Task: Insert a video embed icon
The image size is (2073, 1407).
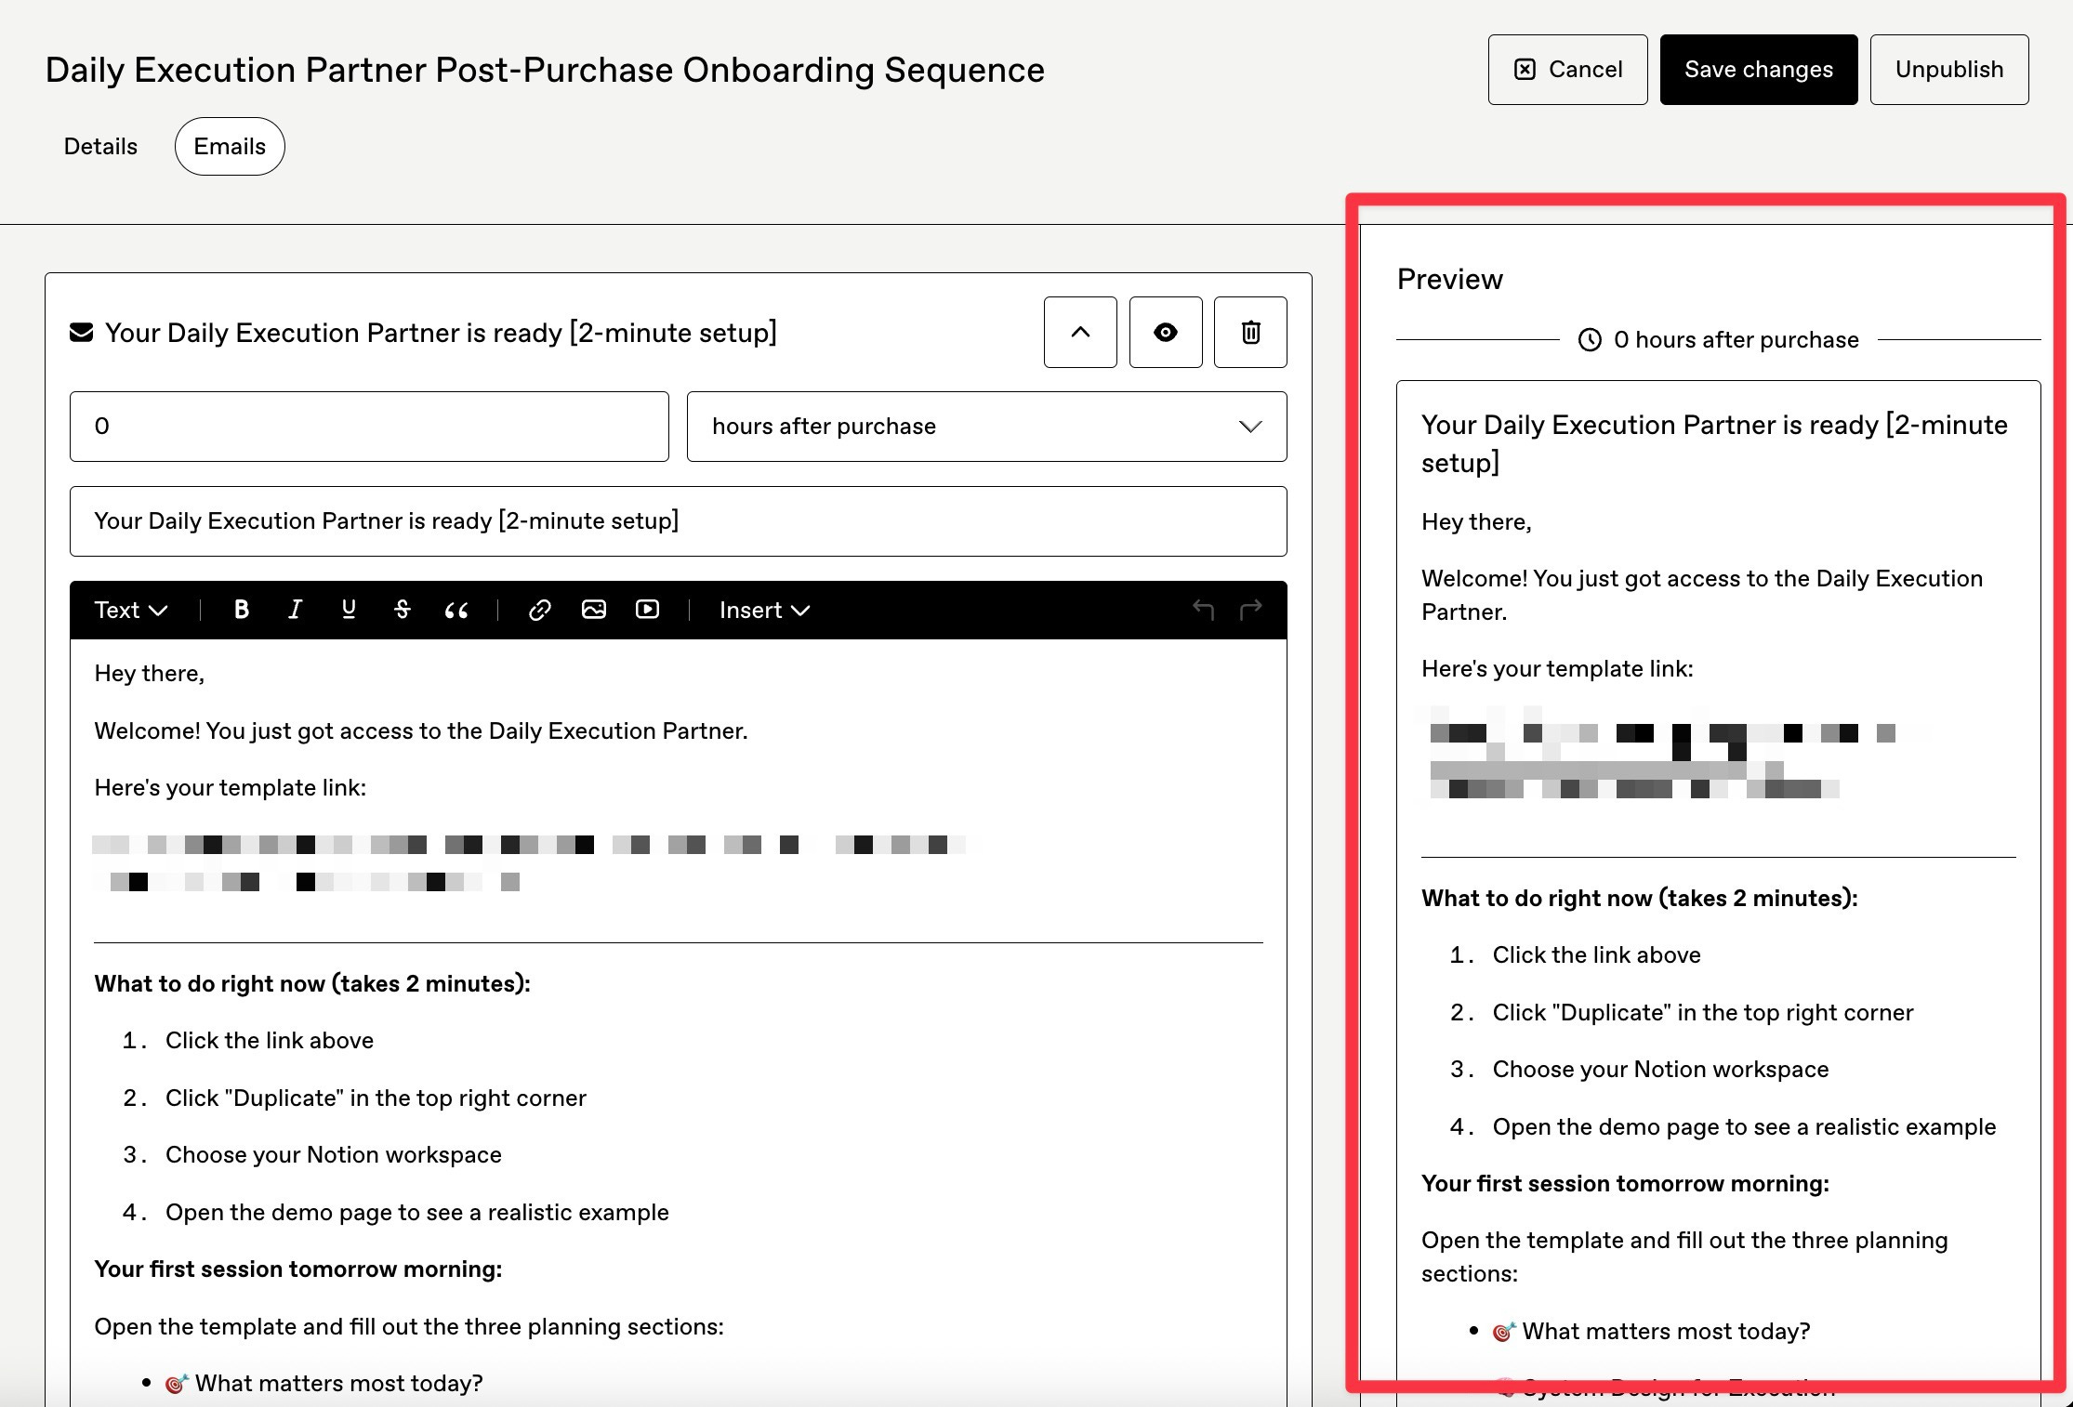Action: coord(647,610)
